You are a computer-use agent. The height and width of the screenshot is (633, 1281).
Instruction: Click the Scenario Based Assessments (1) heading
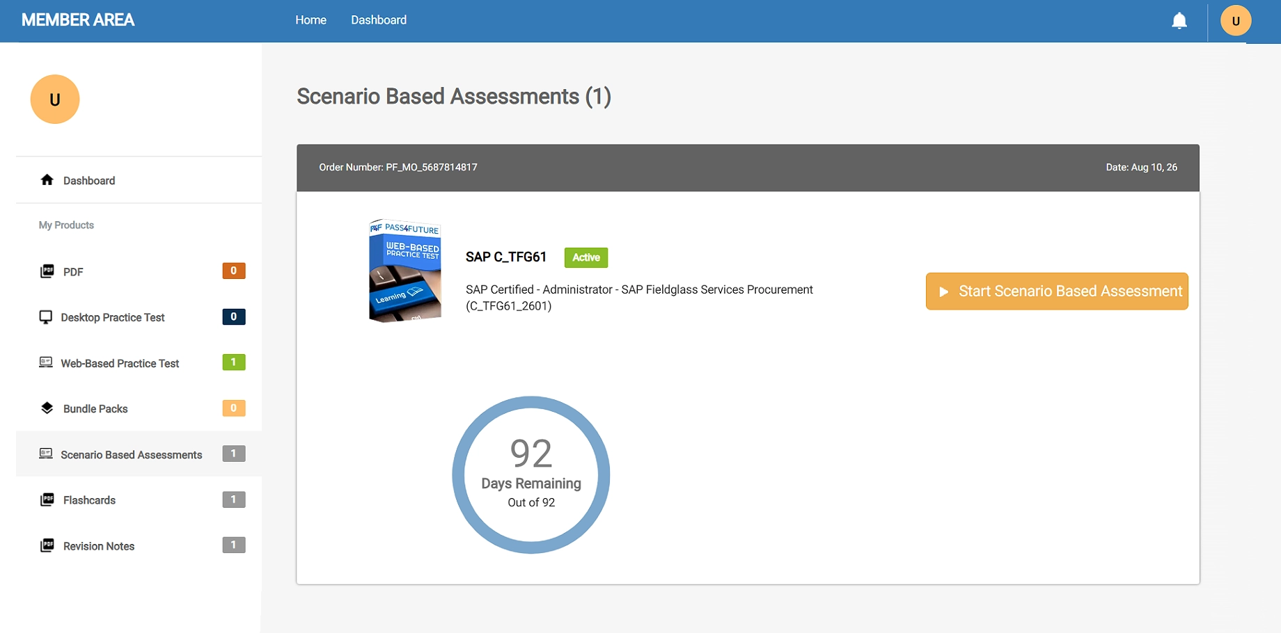pos(454,97)
